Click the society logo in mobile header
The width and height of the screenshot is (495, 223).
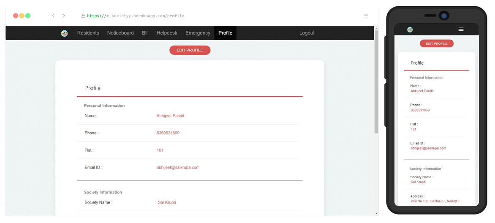click(410, 30)
